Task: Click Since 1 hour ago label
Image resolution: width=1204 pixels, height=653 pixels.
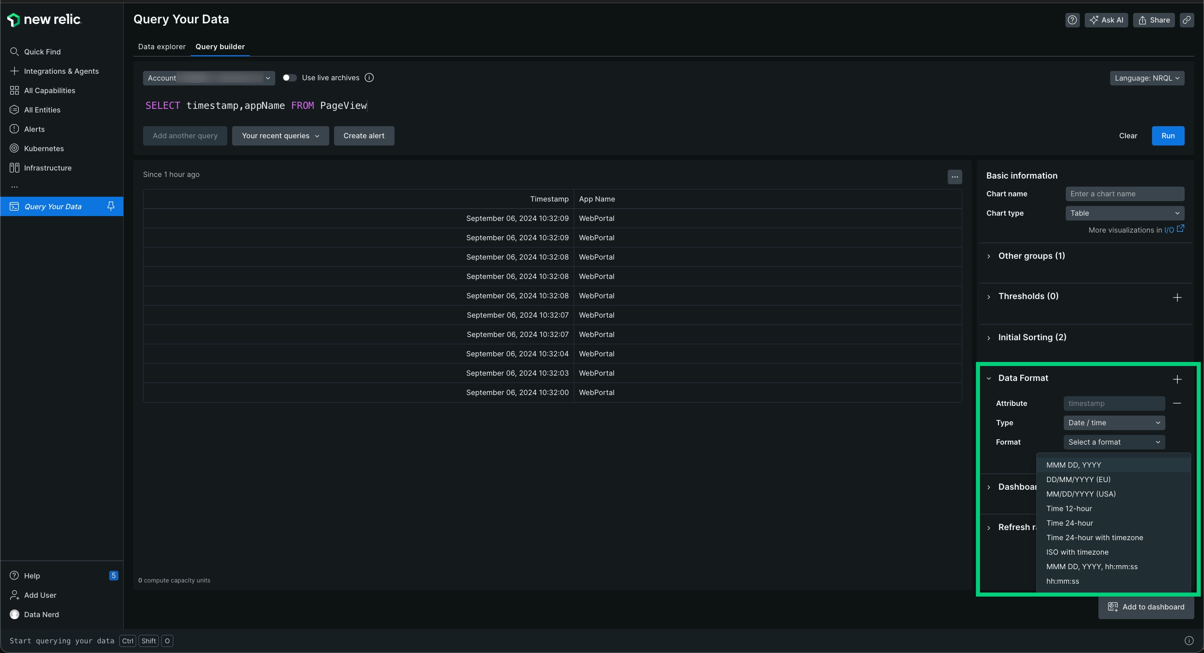Action: pyautogui.click(x=171, y=175)
